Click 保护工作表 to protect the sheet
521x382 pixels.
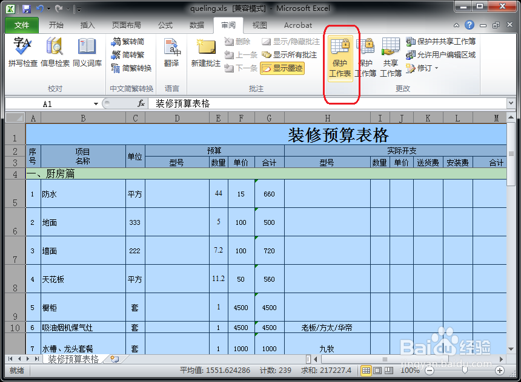[340, 57]
